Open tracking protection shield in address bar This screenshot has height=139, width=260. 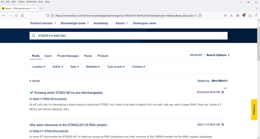(48, 16)
